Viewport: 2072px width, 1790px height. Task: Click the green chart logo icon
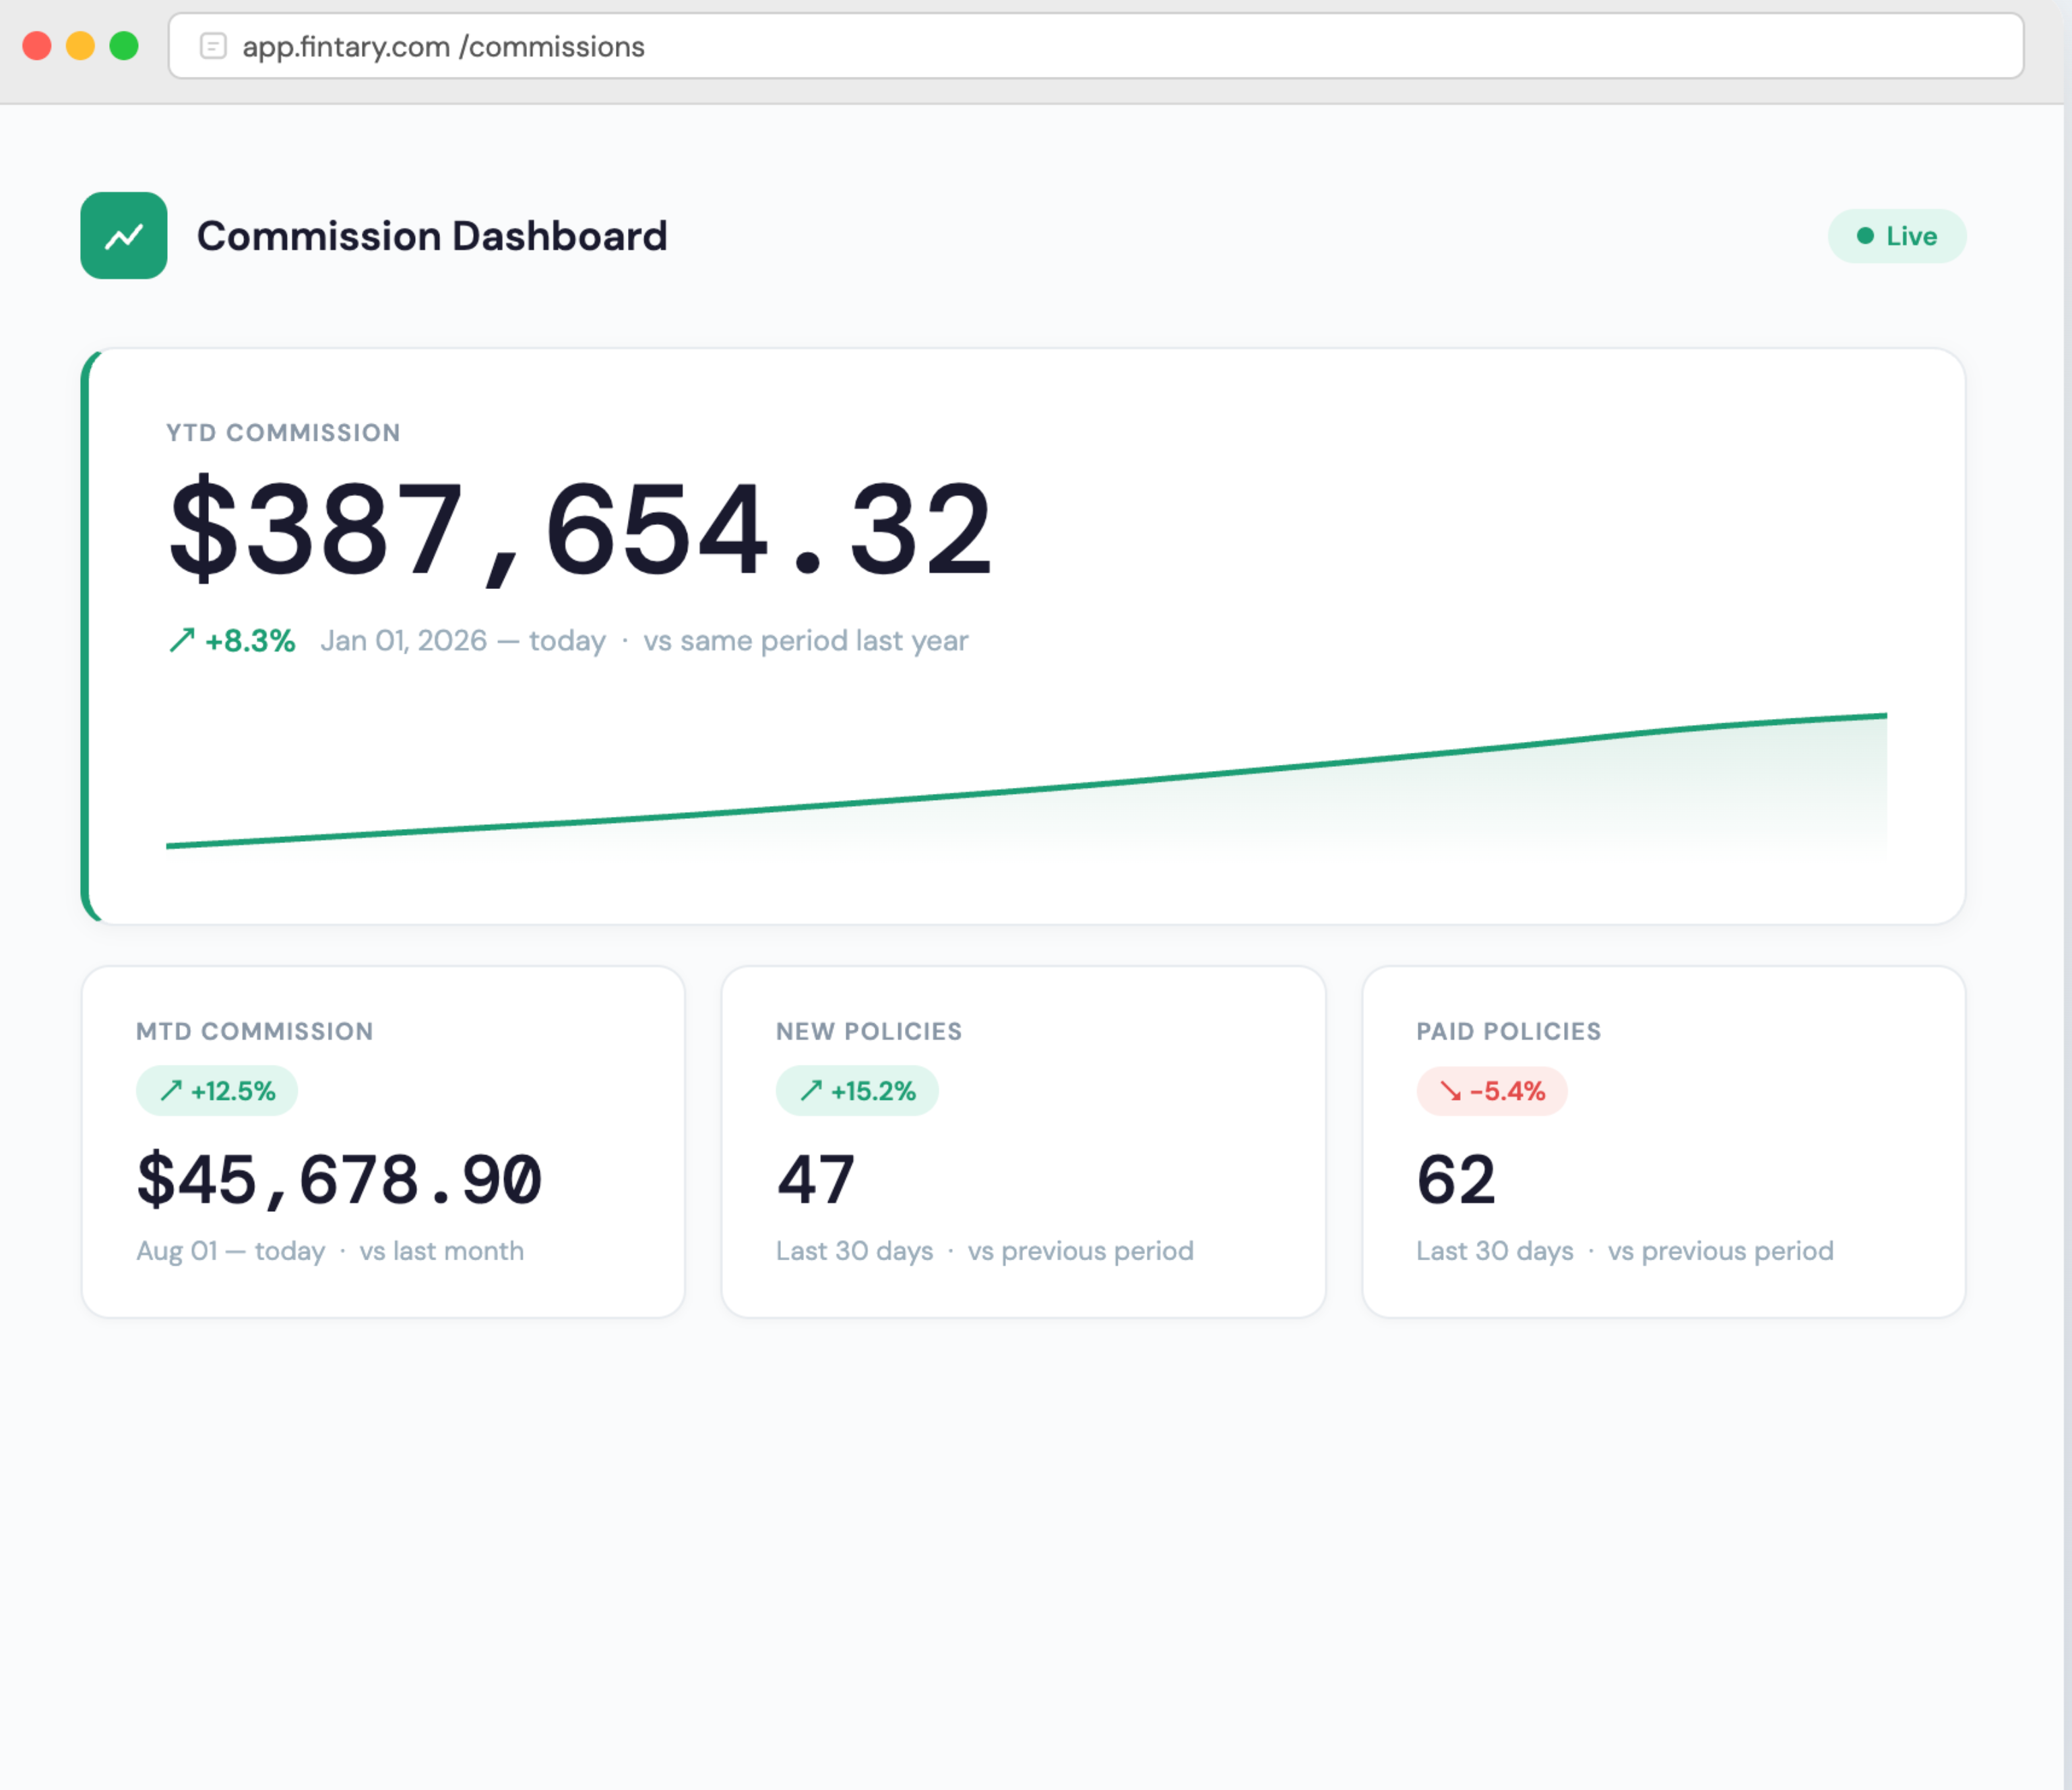pyautogui.click(x=124, y=236)
